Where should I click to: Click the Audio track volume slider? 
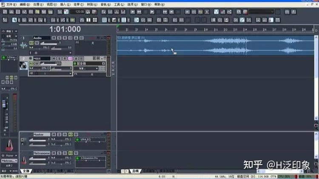(x=50, y=43)
